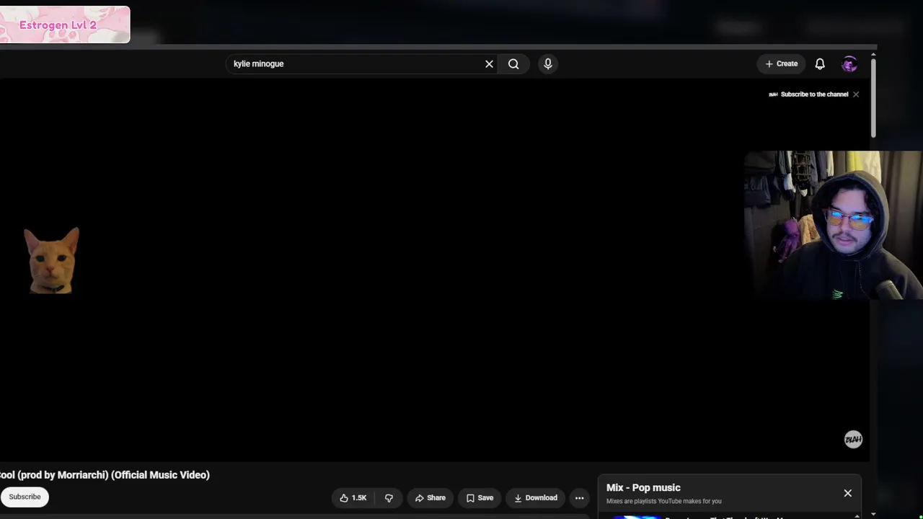Open the notifications bell
The height and width of the screenshot is (519, 923).
coord(820,64)
